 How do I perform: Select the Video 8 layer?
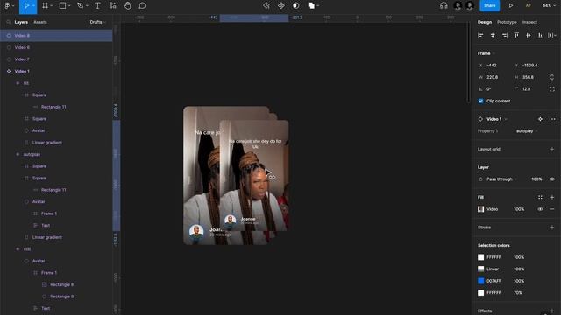[56, 36]
